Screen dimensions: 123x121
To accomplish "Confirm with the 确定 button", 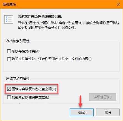I will tap(82, 112).
